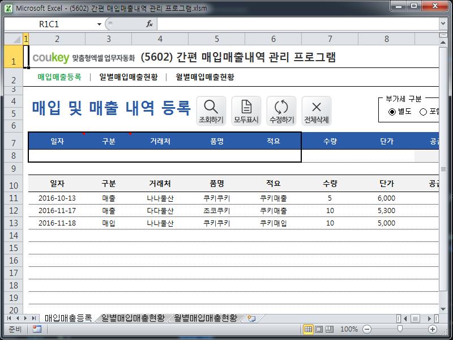Click the 모두표시 document button

[246, 111]
